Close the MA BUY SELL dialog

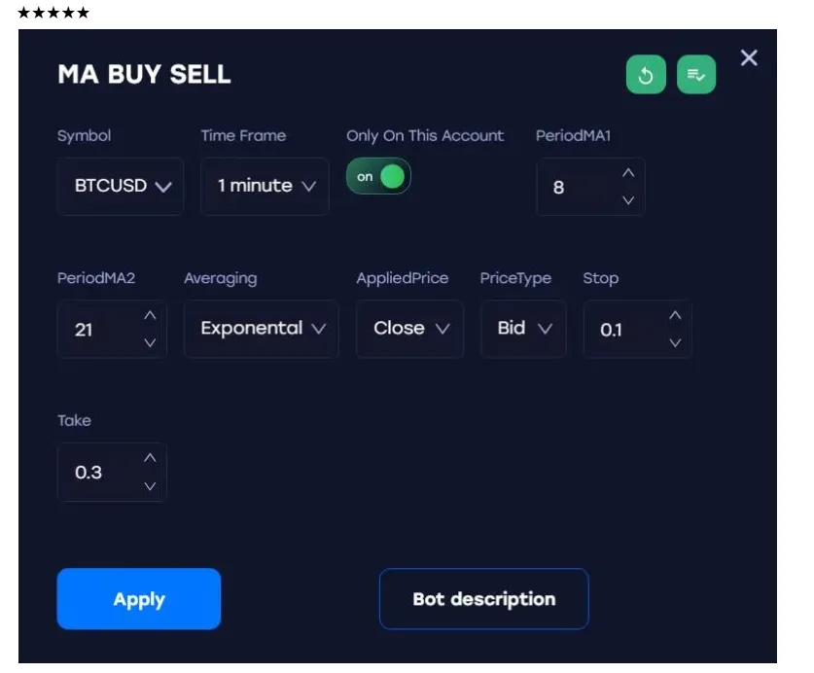point(749,58)
